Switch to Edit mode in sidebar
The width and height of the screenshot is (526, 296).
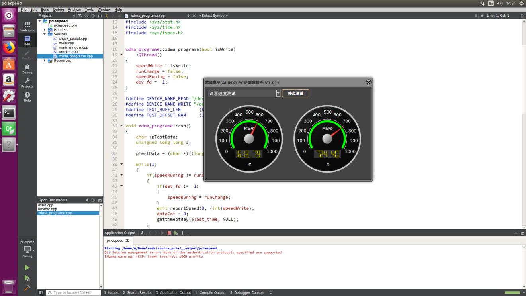[x=27, y=41]
